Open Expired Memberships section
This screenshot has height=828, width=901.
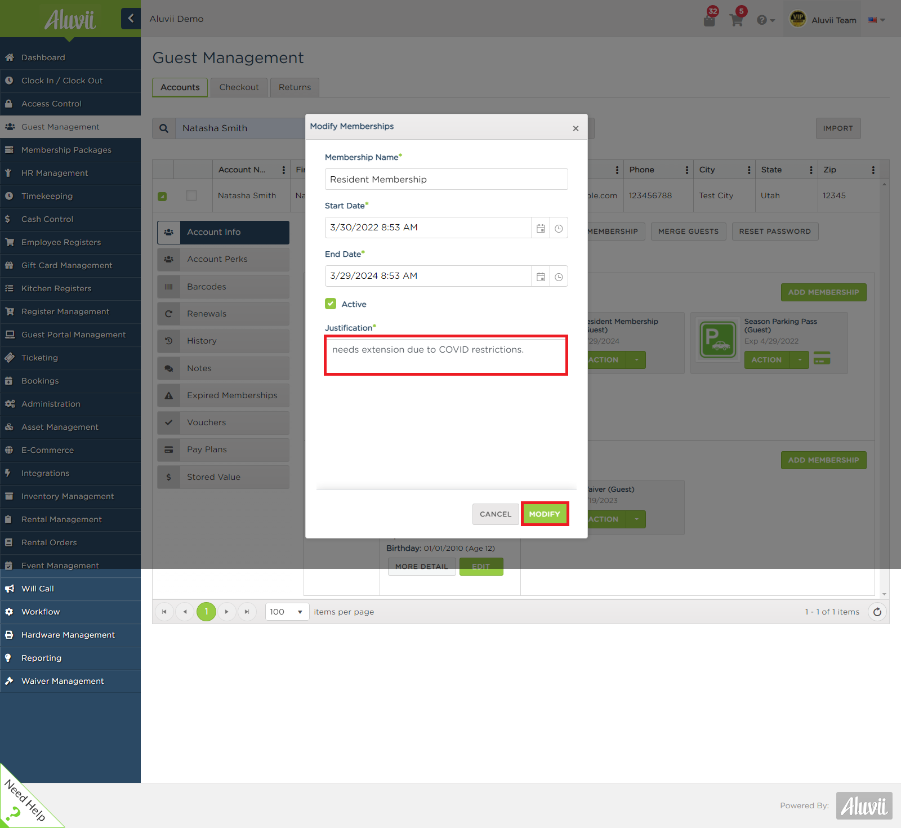coord(223,395)
